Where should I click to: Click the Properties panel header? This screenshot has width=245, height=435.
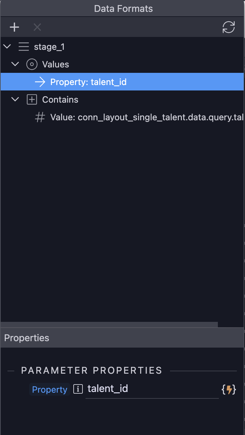coord(122,338)
